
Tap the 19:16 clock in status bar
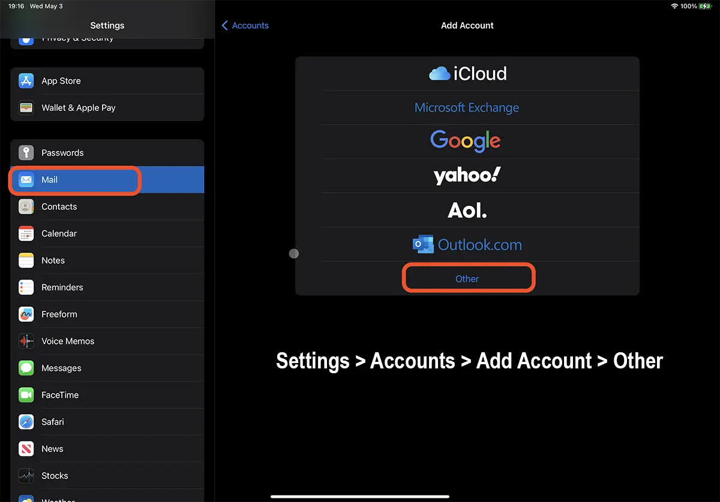(16, 6)
